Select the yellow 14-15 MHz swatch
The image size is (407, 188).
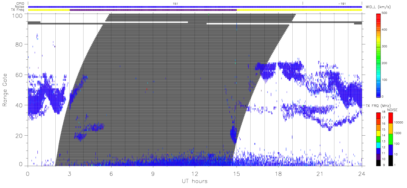pos(378,133)
